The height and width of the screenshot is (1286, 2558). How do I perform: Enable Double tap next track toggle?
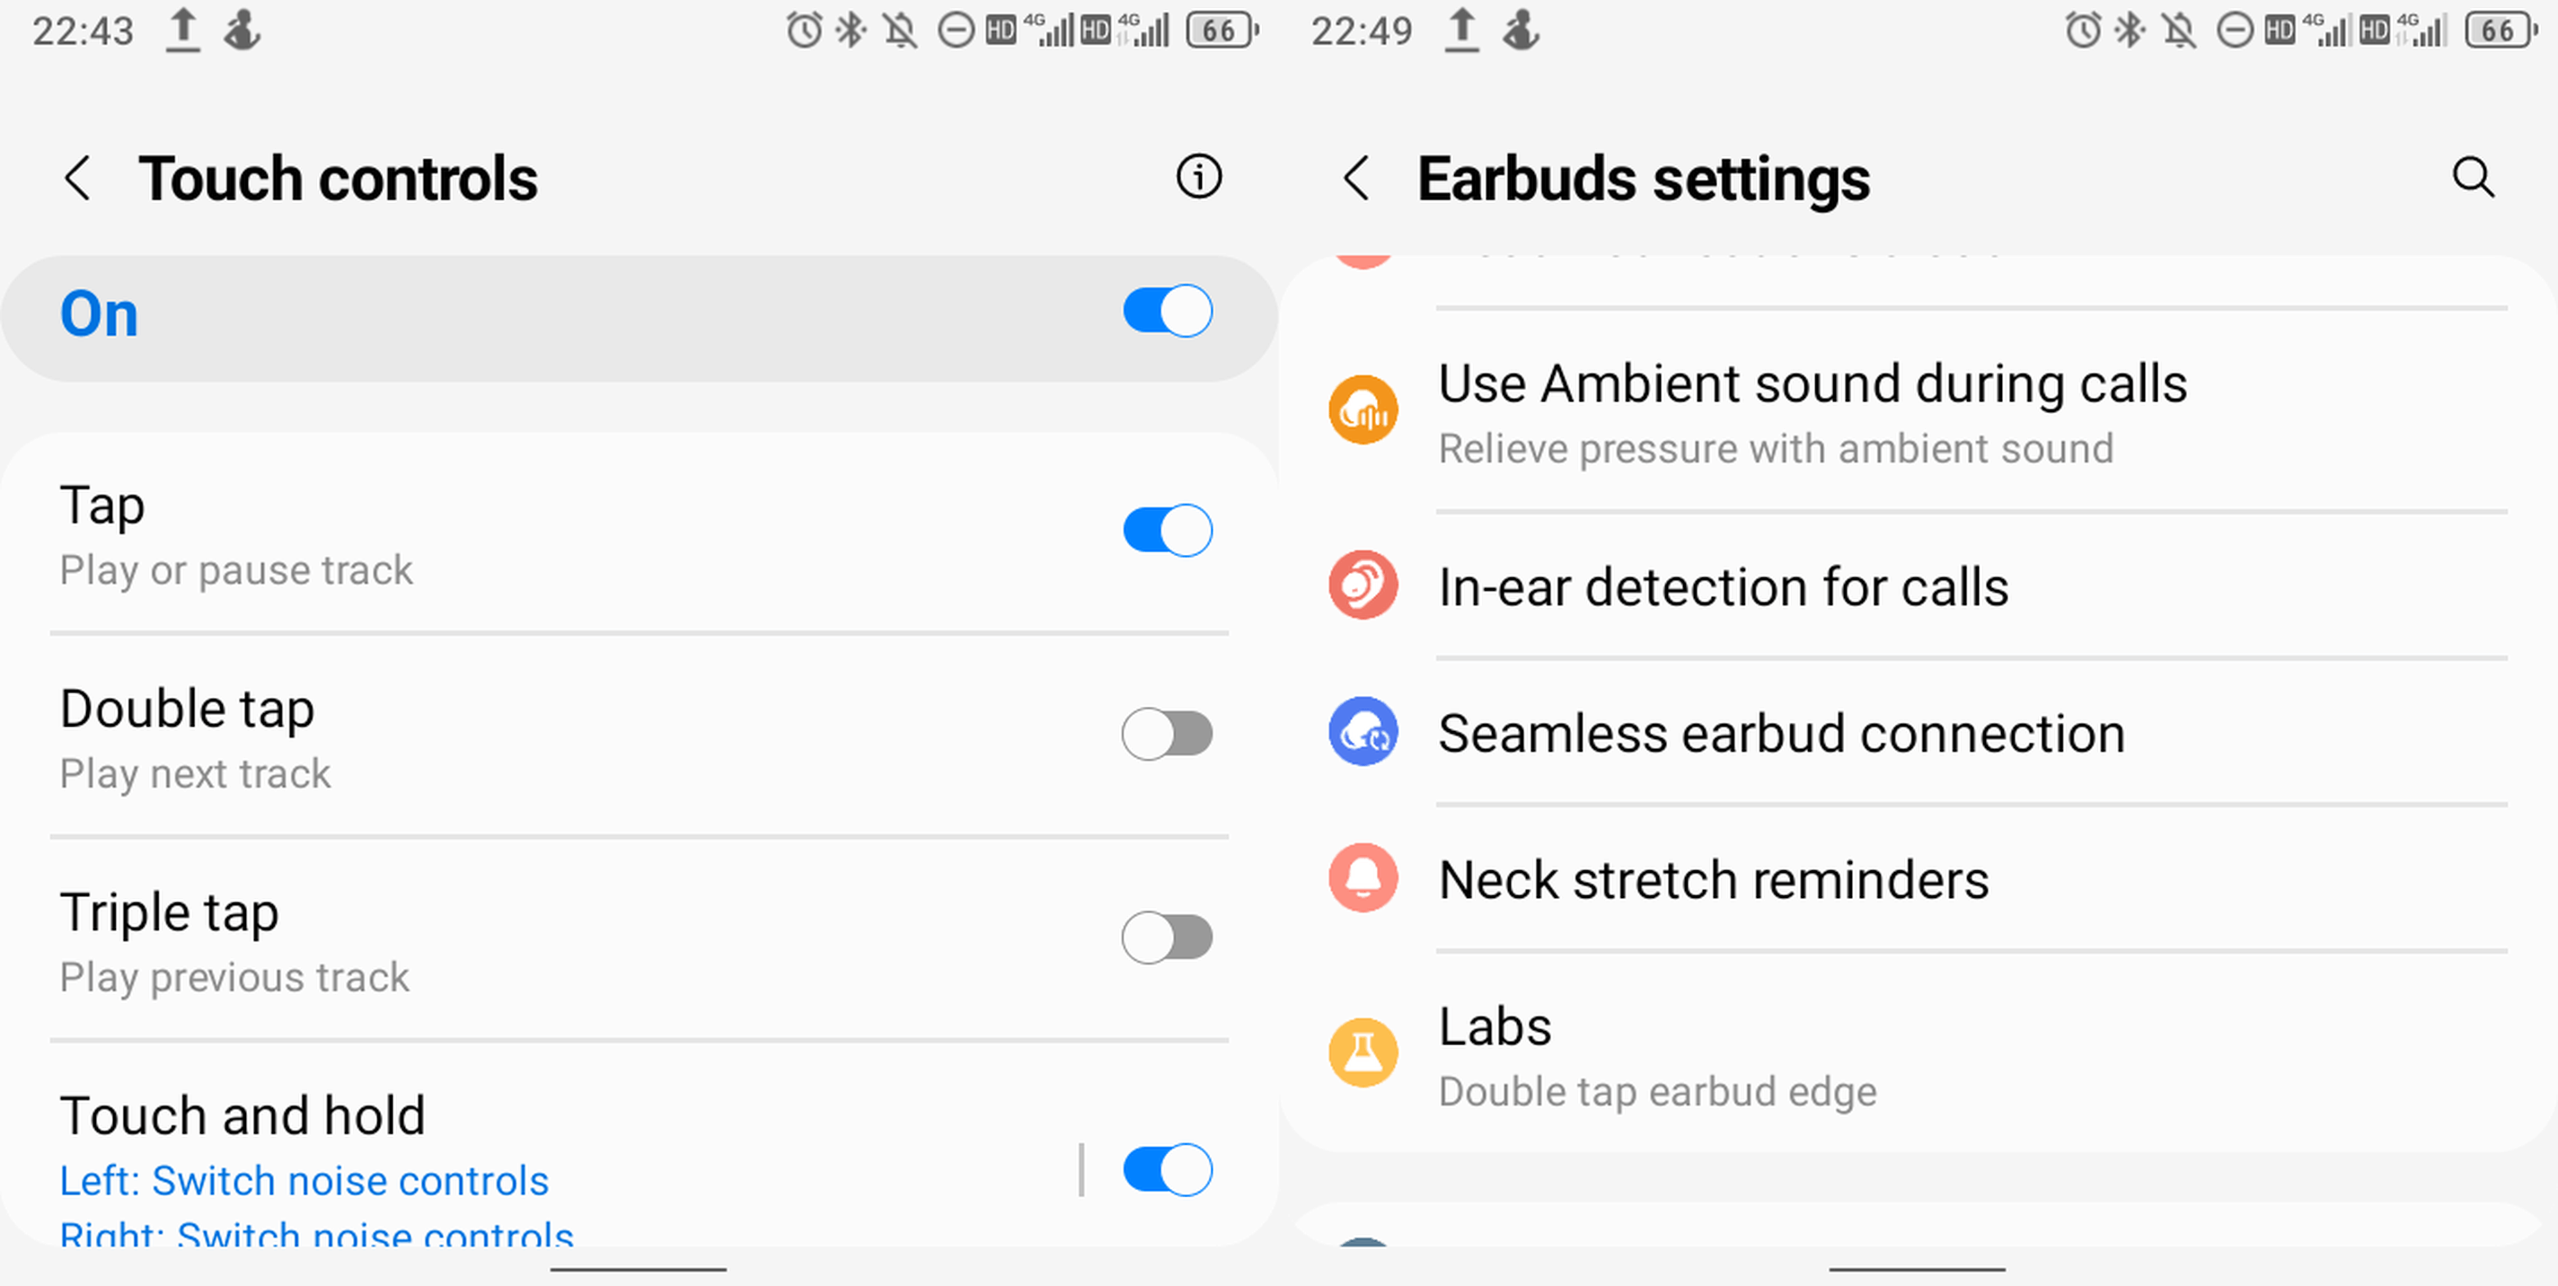1167,734
